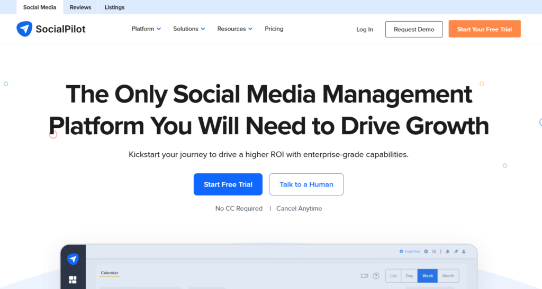Click the rocket icon in the dashboard preview
This screenshot has height=289, width=542.
pyautogui.click(x=456, y=251)
